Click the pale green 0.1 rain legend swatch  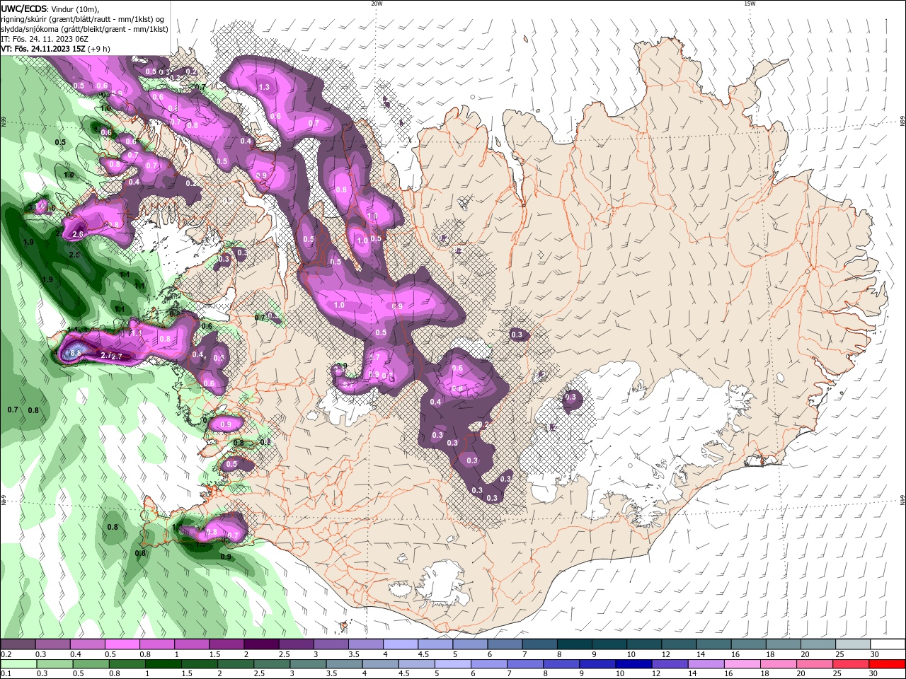pos(18,664)
